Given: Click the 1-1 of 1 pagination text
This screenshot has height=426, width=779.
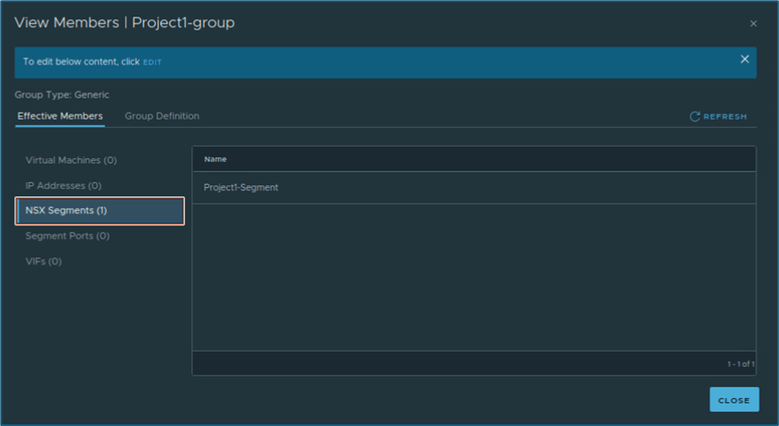Looking at the screenshot, I should coord(740,363).
